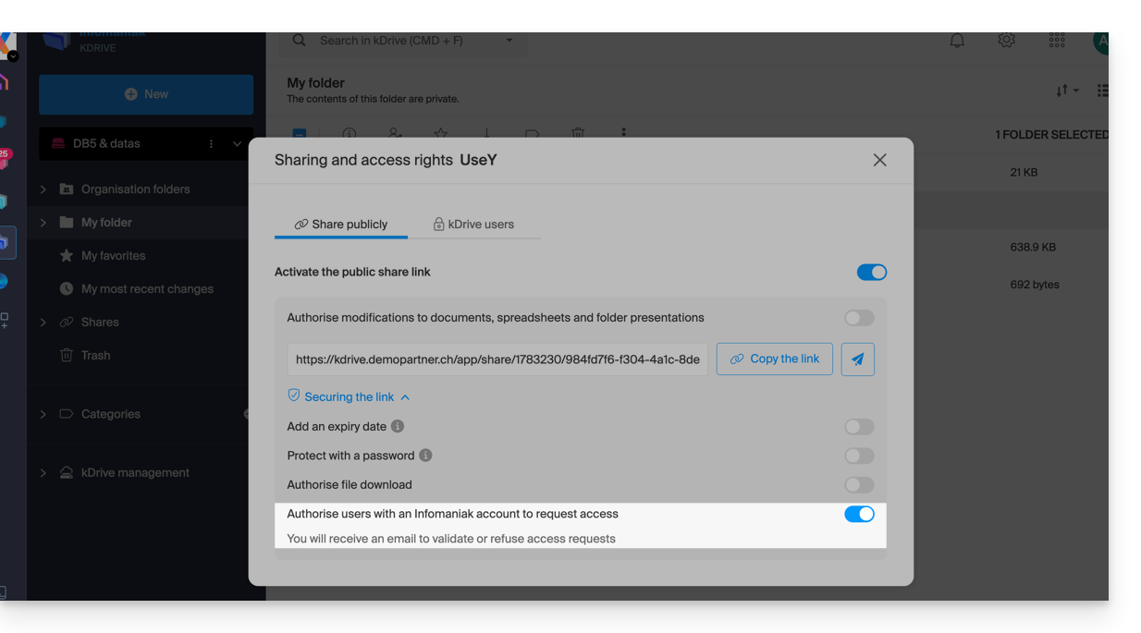This screenshot has height=633, width=1141.
Task: Click the share users icon in the file toolbar
Action: coord(395,134)
